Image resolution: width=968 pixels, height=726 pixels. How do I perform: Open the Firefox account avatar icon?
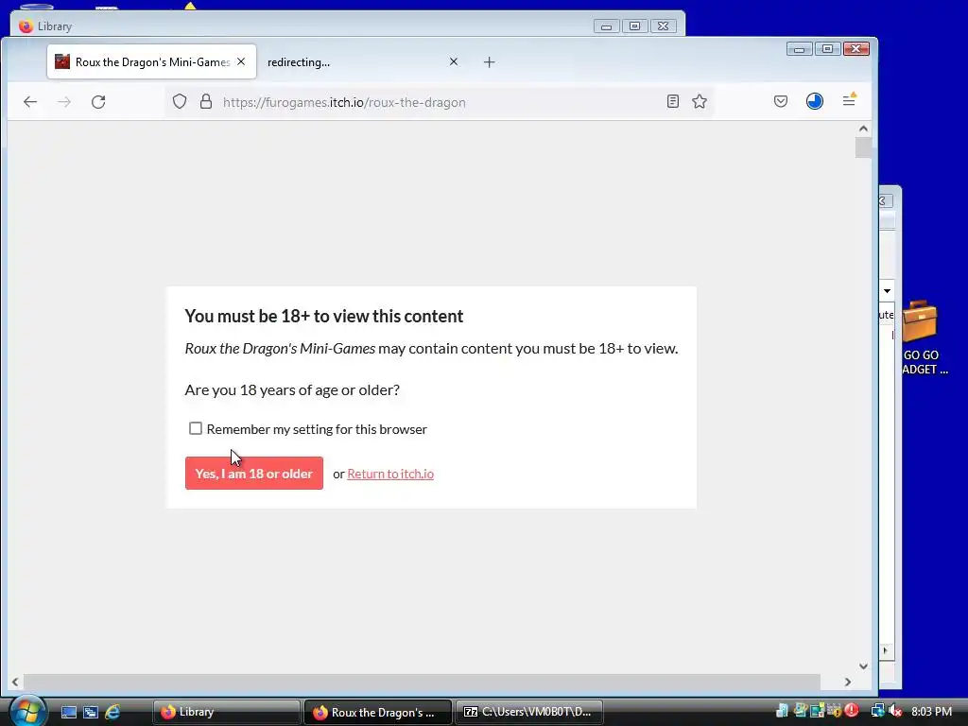(814, 101)
